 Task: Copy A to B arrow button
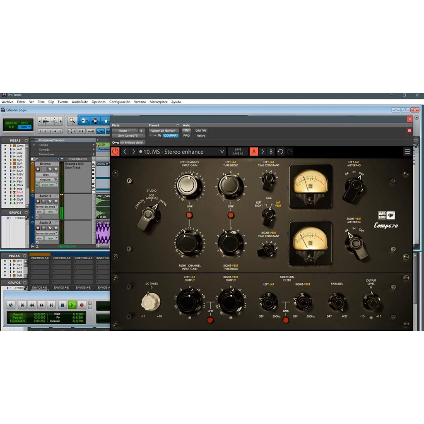tap(263, 152)
